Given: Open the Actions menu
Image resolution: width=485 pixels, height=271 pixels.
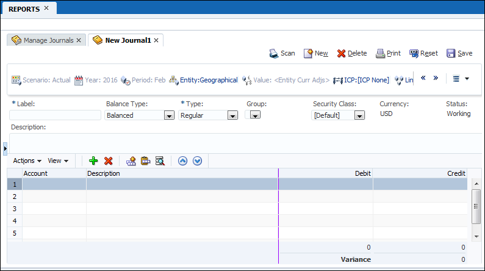Looking at the screenshot, I should click(x=27, y=161).
